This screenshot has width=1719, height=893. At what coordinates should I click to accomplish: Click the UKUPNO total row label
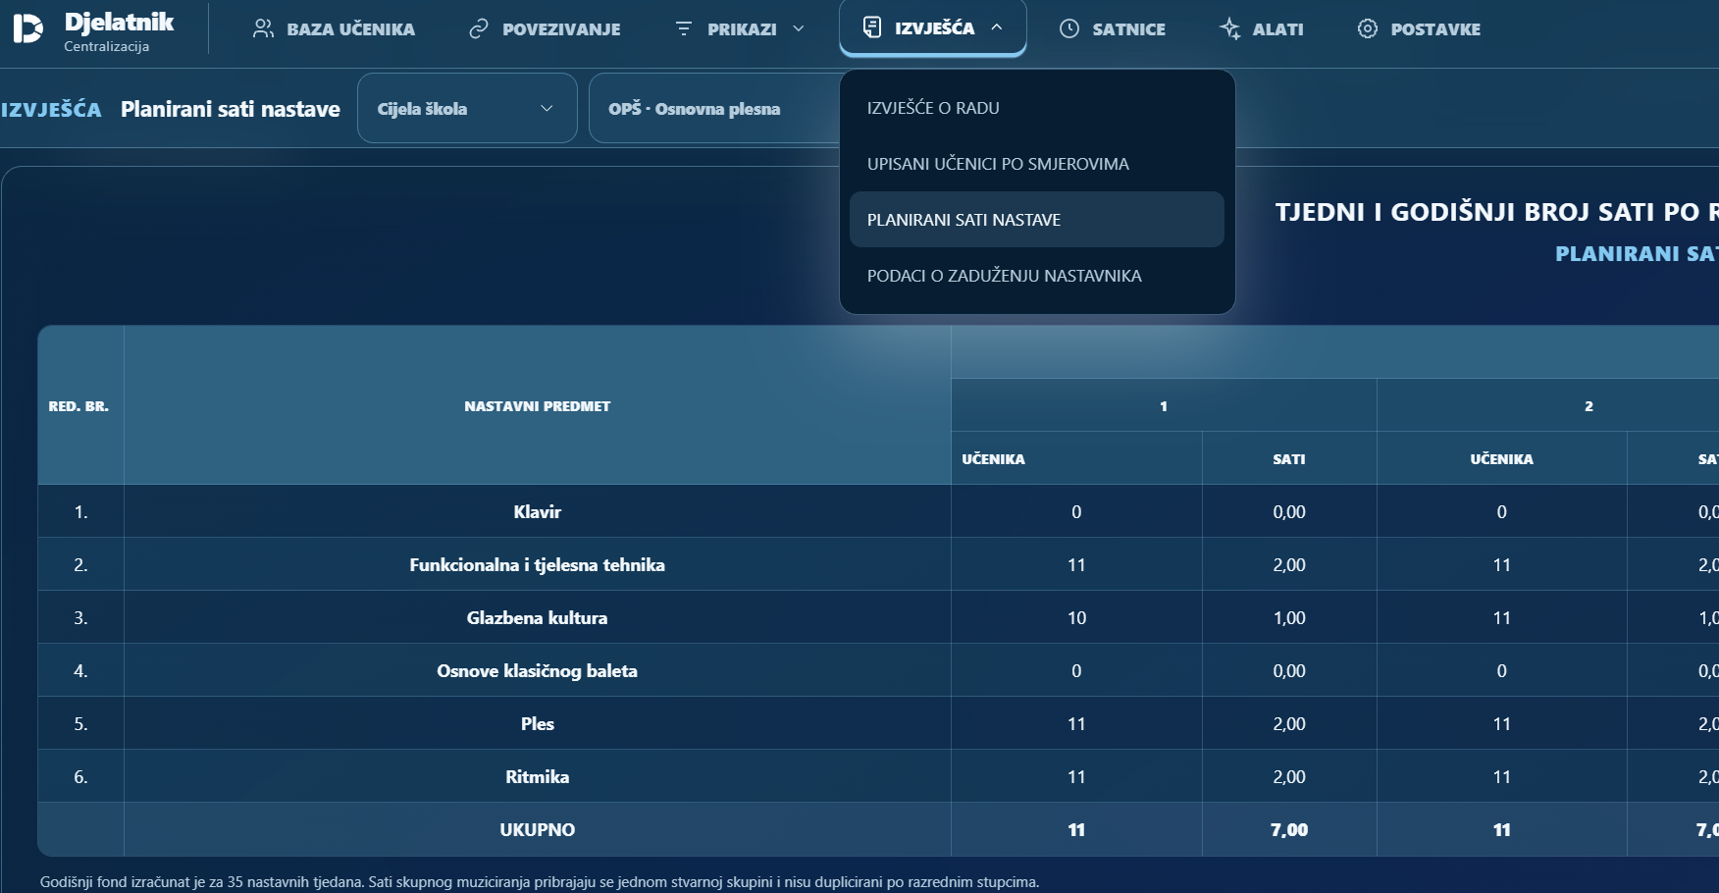538,829
